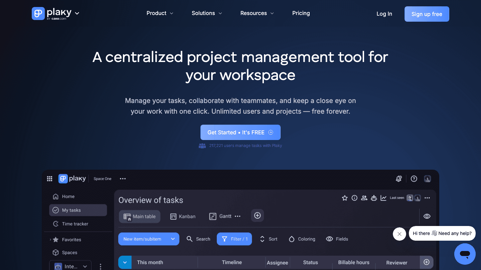Open the board three-dot options menu
The image size is (481, 270).
427,198
